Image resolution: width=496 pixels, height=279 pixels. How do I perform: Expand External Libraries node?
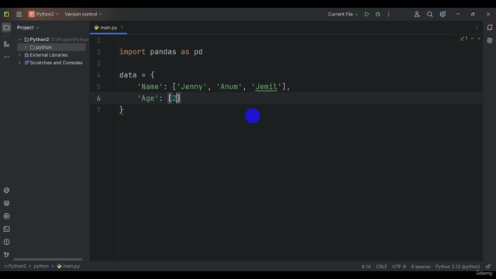coord(19,55)
